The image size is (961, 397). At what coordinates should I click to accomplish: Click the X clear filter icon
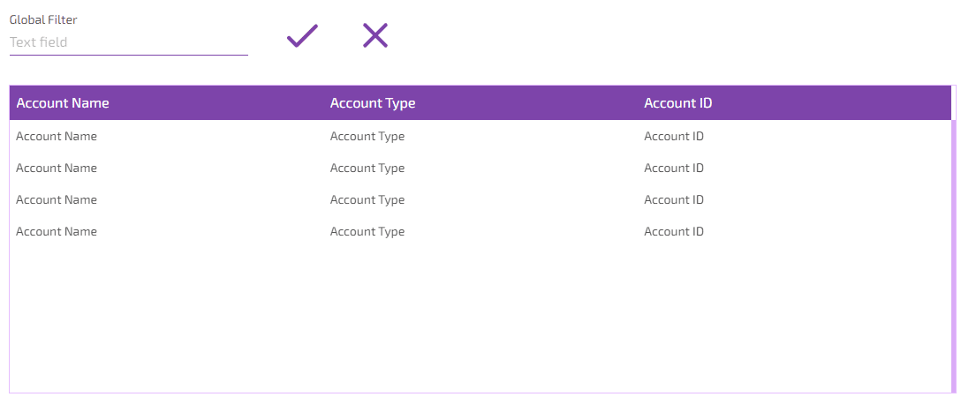click(375, 35)
